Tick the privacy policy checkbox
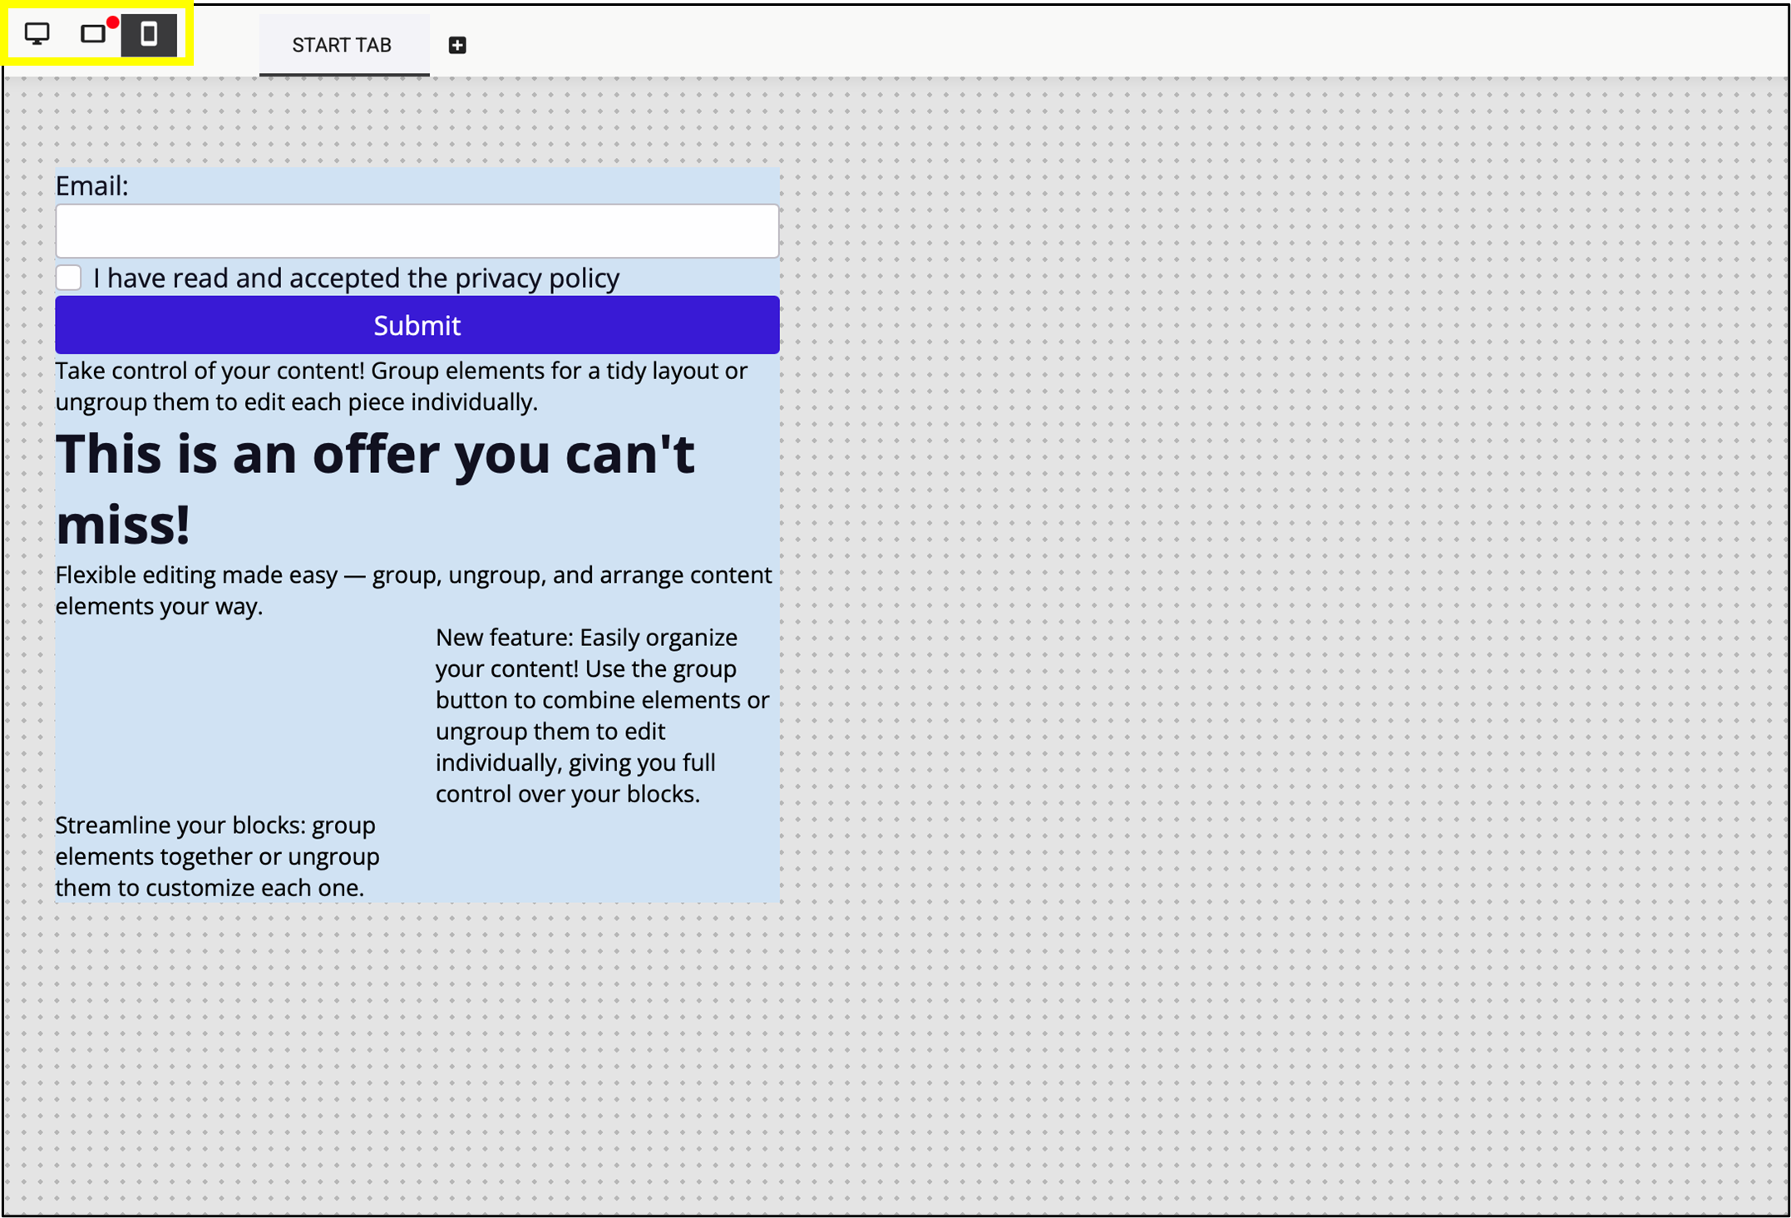Viewport: 1791px width, 1218px height. [x=69, y=278]
